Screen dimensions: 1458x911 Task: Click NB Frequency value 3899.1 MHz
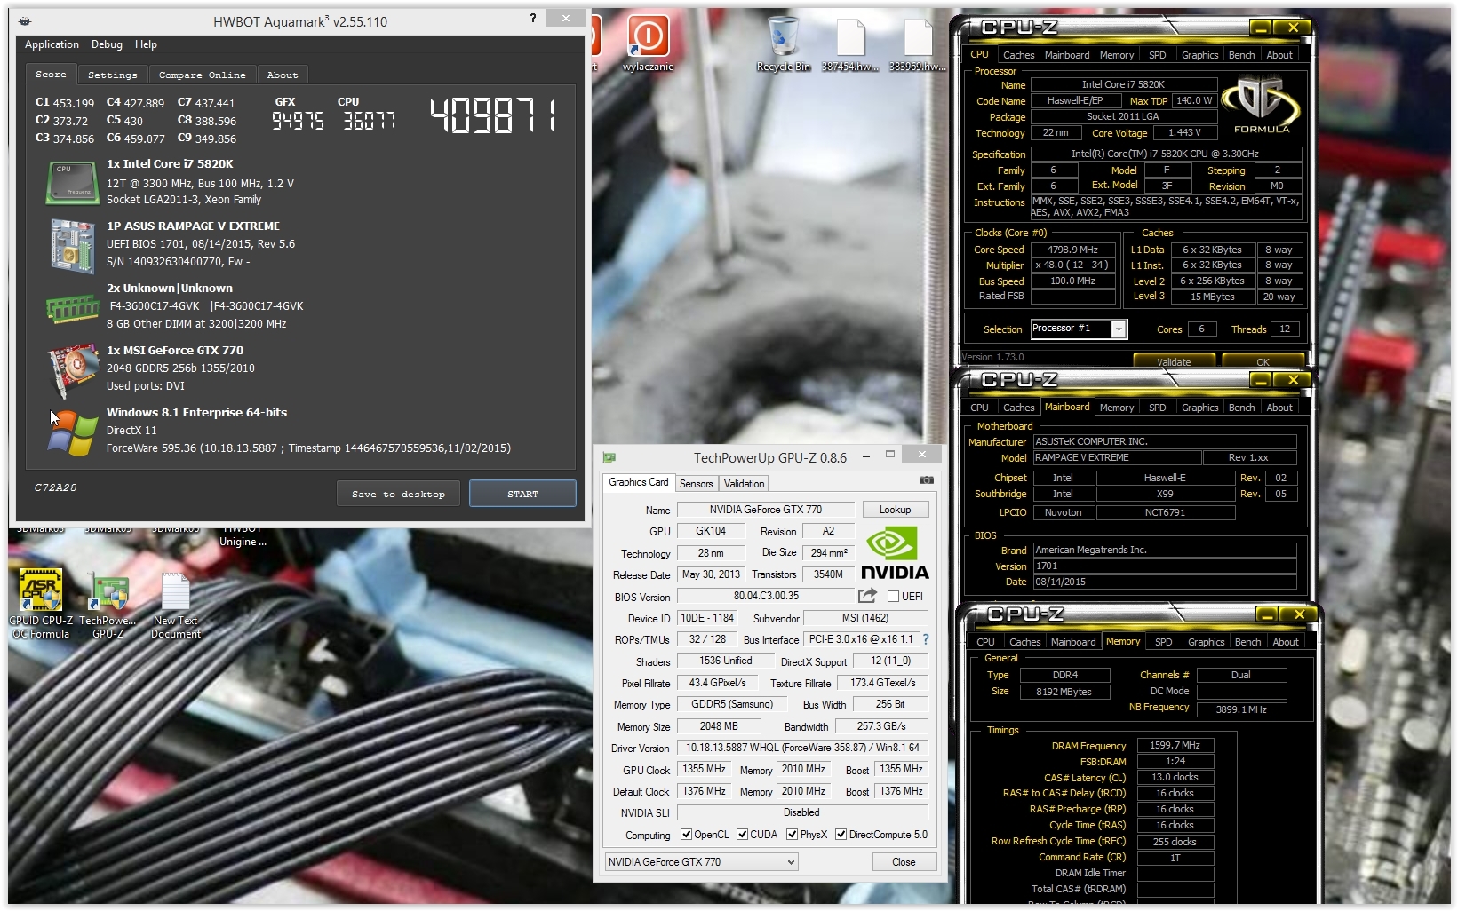[1241, 709]
